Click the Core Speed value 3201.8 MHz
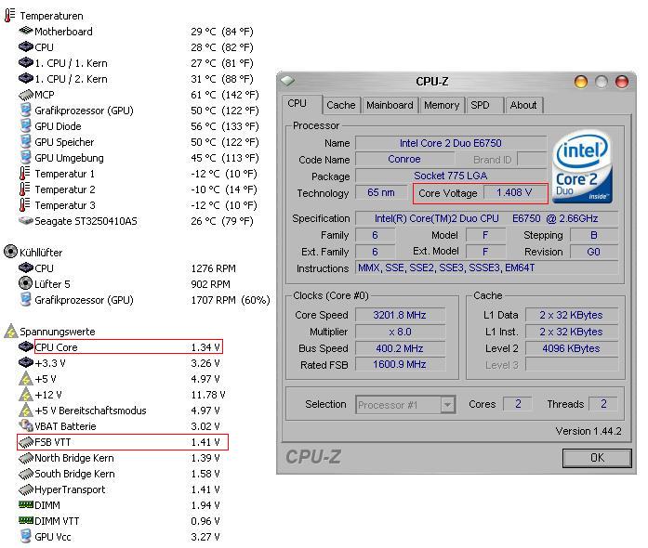 point(400,315)
